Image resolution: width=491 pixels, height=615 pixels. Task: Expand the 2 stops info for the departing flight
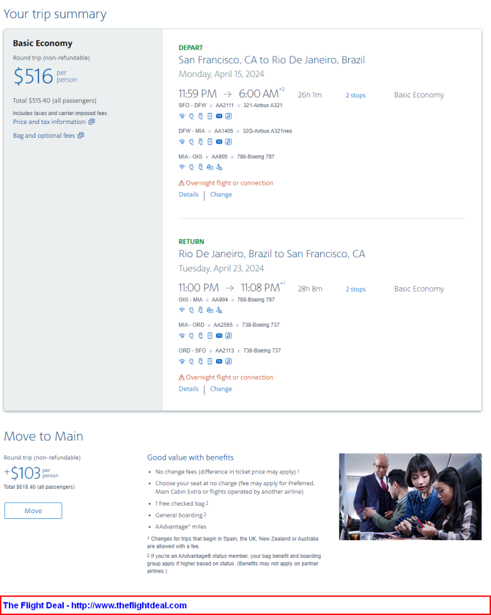(x=355, y=95)
